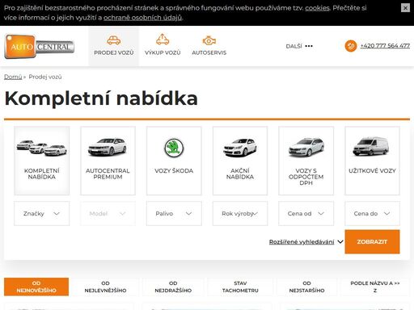The height and width of the screenshot is (310, 414).
Task: Open the Značky dropdown
Action: [x=42, y=213]
